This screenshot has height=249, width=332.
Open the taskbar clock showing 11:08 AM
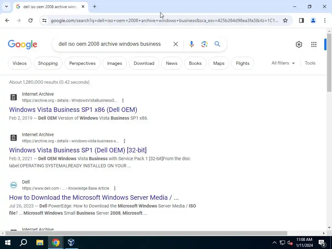point(304,243)
